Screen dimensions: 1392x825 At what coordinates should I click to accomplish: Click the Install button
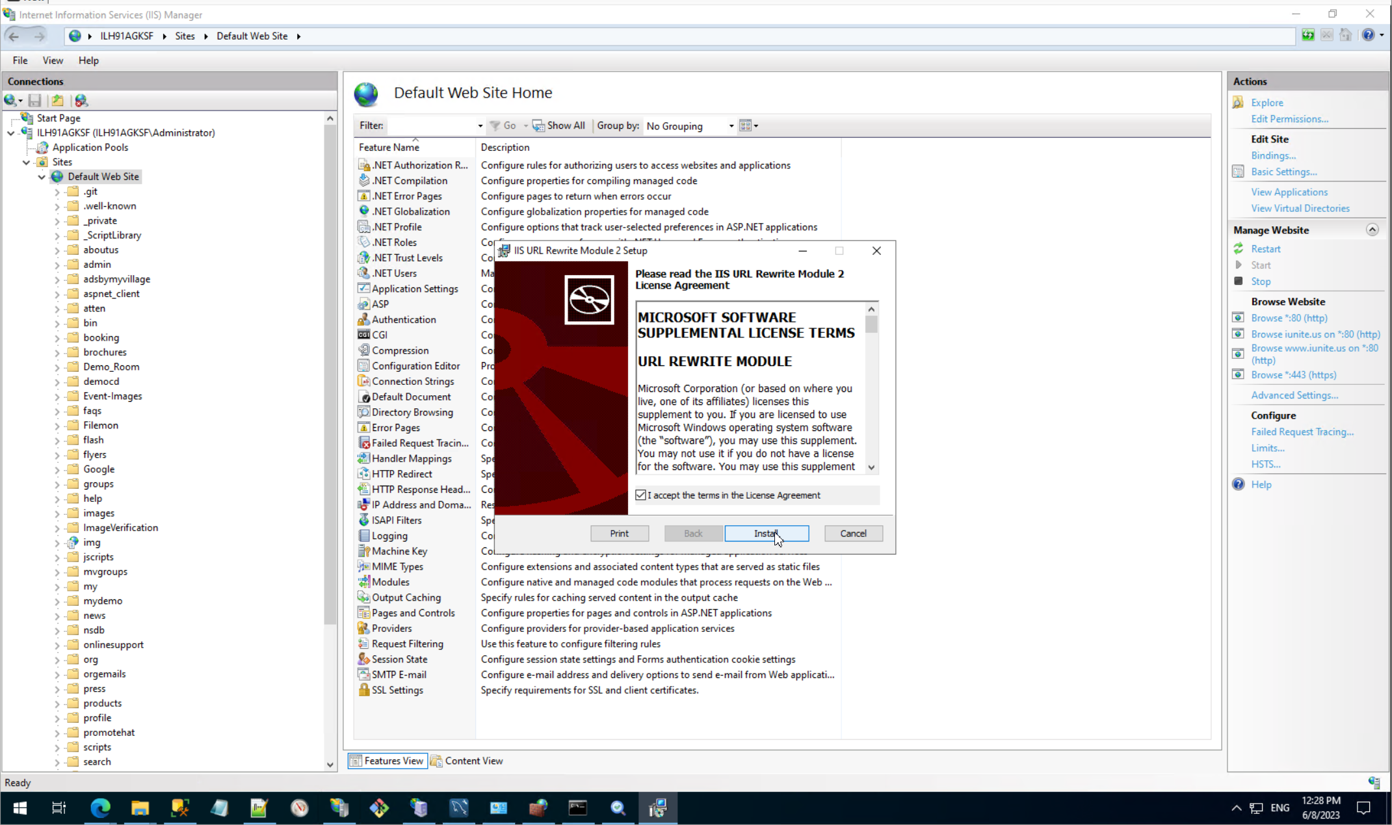[x=767, y=533]
